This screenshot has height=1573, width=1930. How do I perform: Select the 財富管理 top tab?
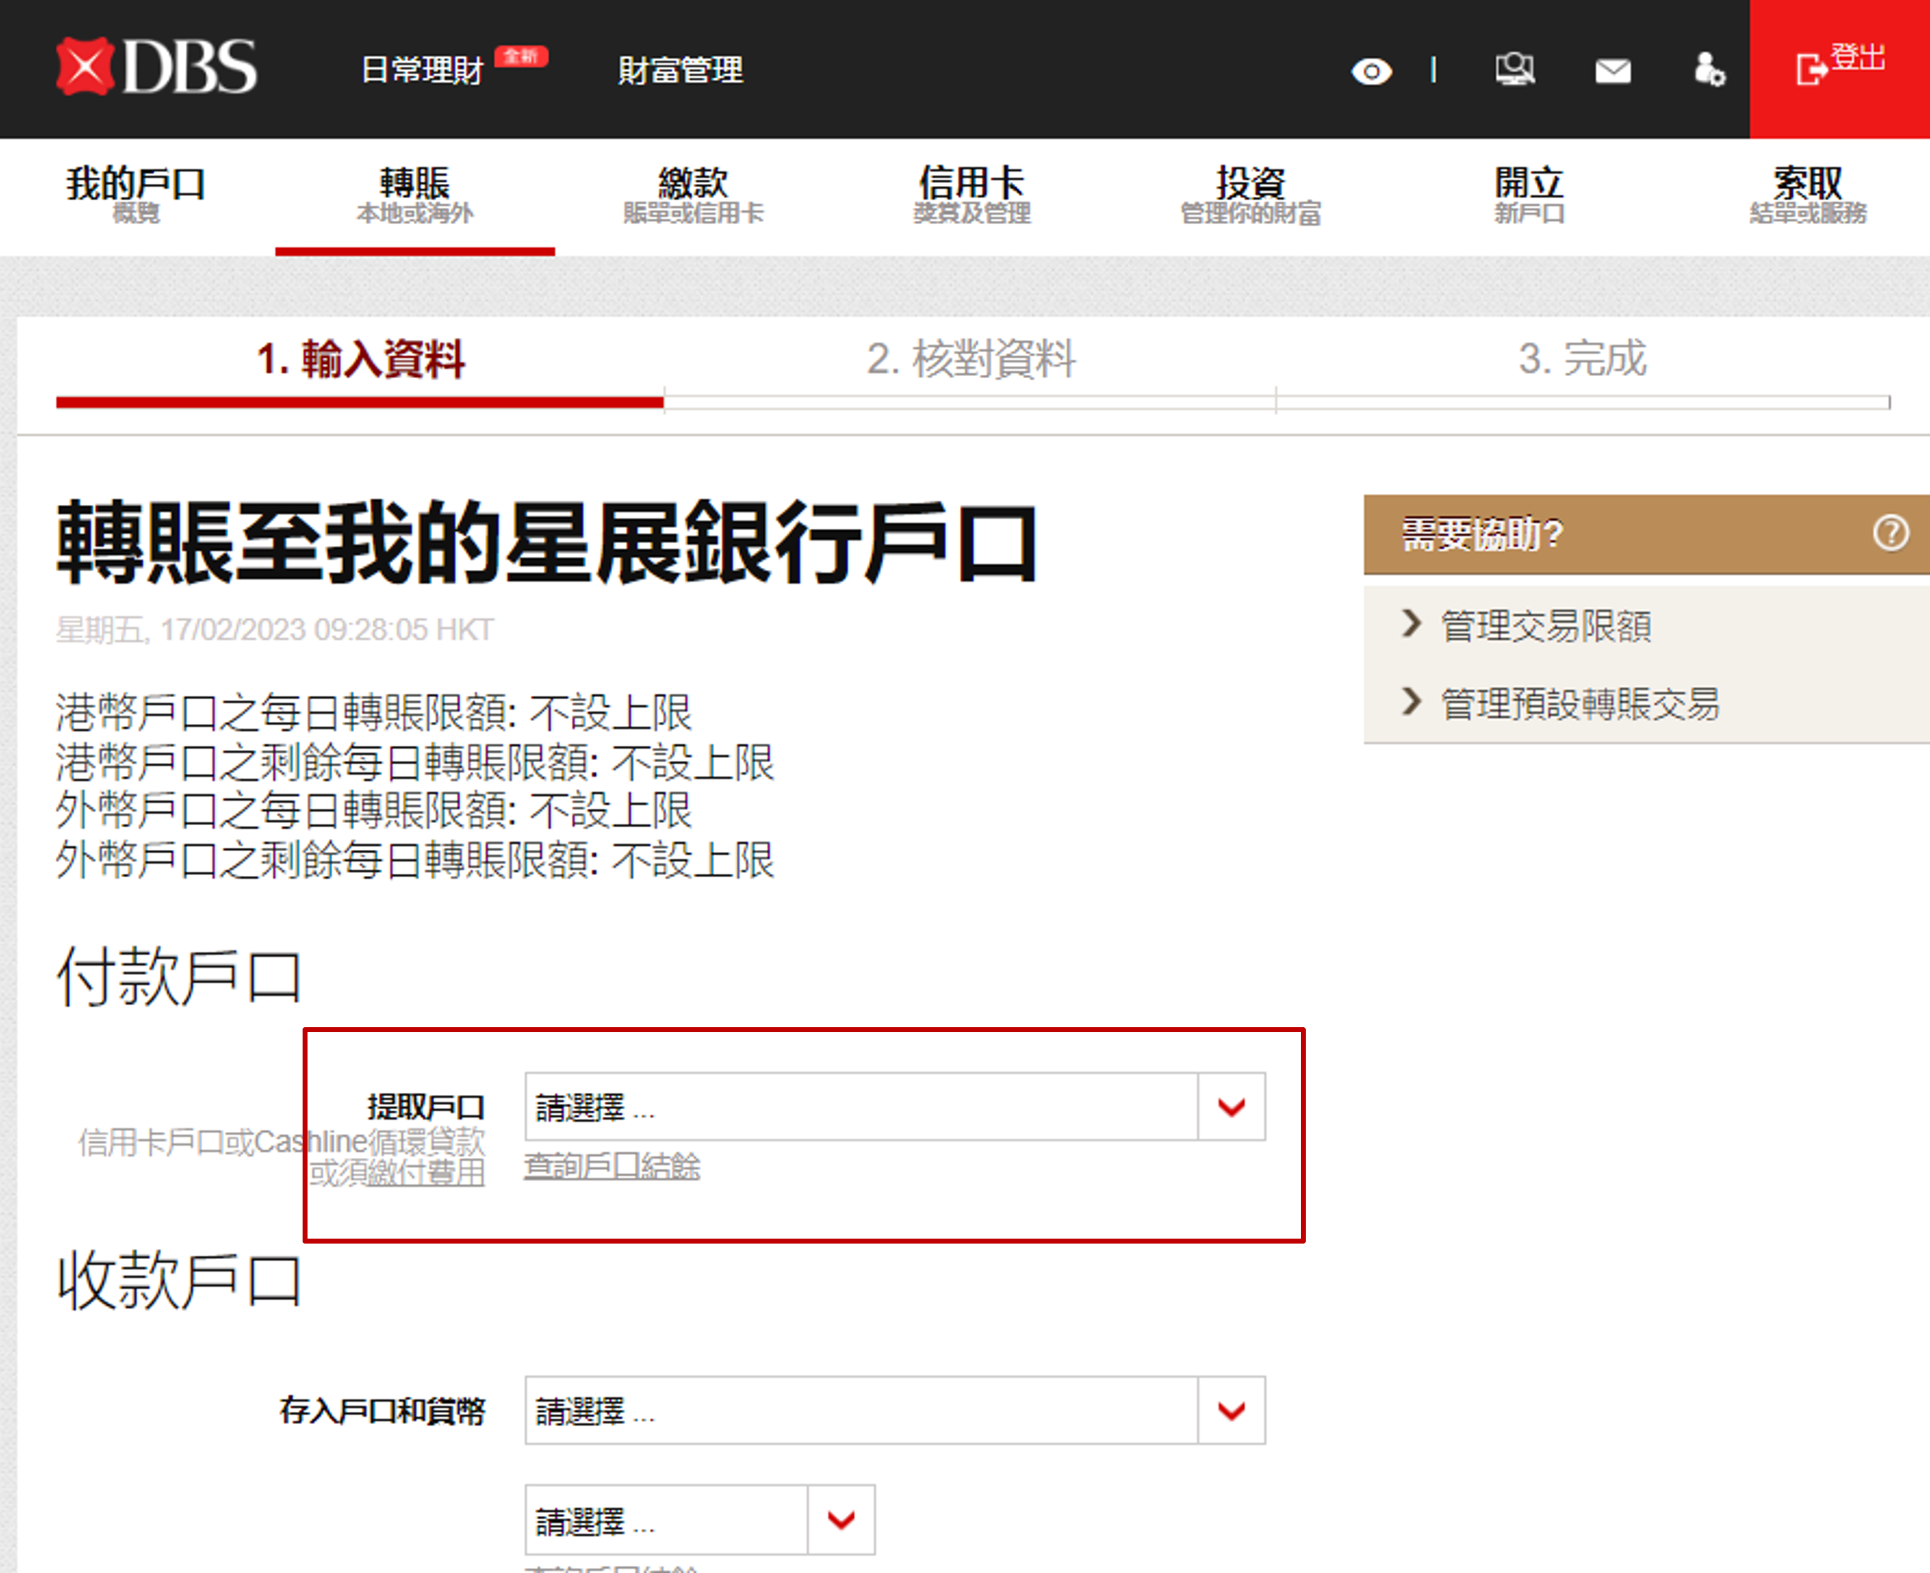pyautogui.click(x=681, y=70)
